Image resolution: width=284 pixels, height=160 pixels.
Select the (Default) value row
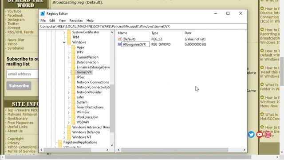pos(129,39)
